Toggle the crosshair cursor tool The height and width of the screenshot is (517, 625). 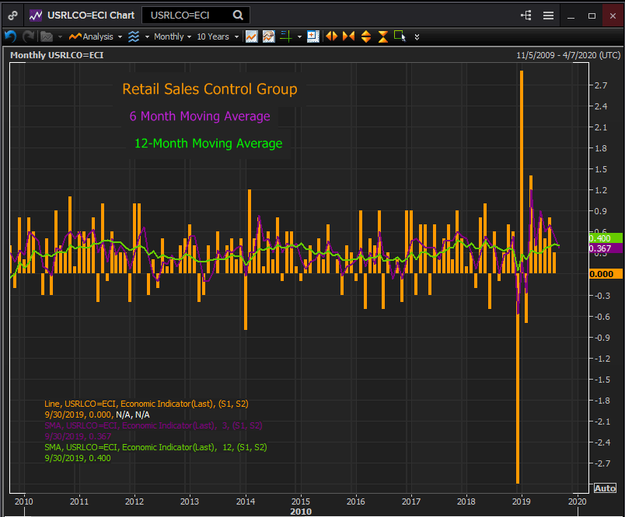tap(285, 36)
